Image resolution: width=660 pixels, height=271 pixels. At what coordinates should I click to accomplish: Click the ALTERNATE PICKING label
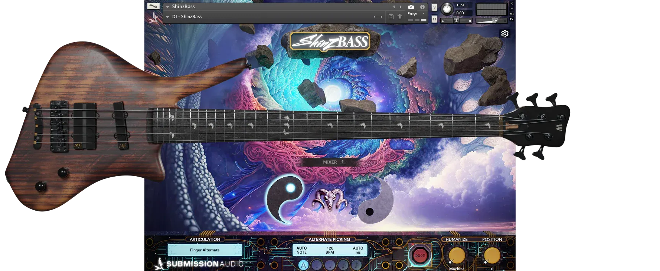point(329,240)
